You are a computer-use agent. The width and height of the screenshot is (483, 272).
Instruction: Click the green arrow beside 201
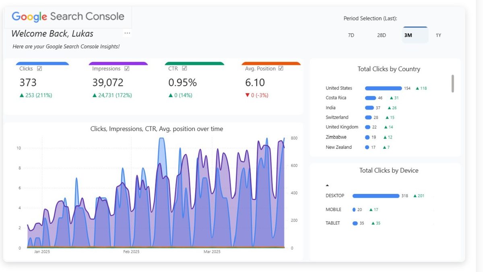pyautogui.click(x=415, y=196)
